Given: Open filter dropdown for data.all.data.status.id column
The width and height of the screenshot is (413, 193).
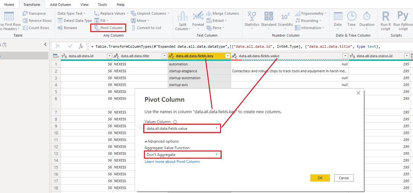Looking at the screenshot, I should coord(407,56).
